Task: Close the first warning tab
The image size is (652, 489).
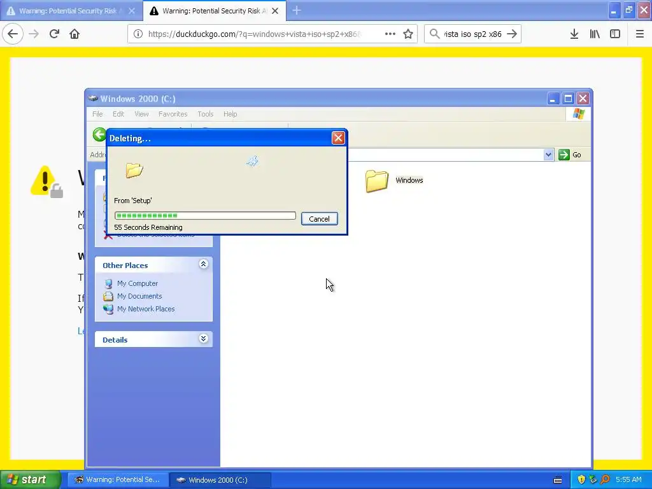Action: pyautogui.click(x=132, y=11)
